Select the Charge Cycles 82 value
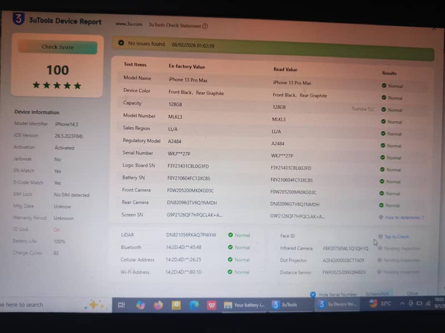 coord(56,253)
